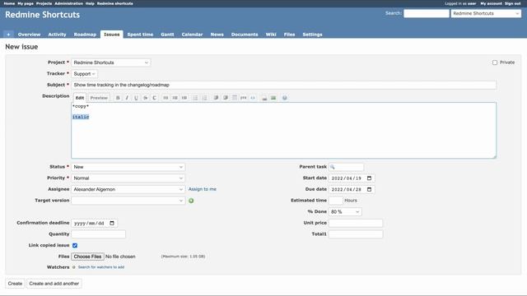Switch to the Calendar tab
This screenshot has height=296, width=527.
pyautogui.click(x=192, y=35)
